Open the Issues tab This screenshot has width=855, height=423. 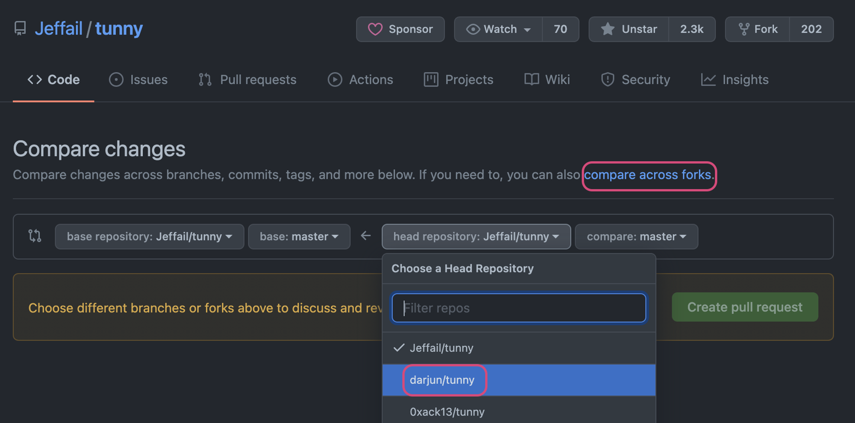coord(139,80)
